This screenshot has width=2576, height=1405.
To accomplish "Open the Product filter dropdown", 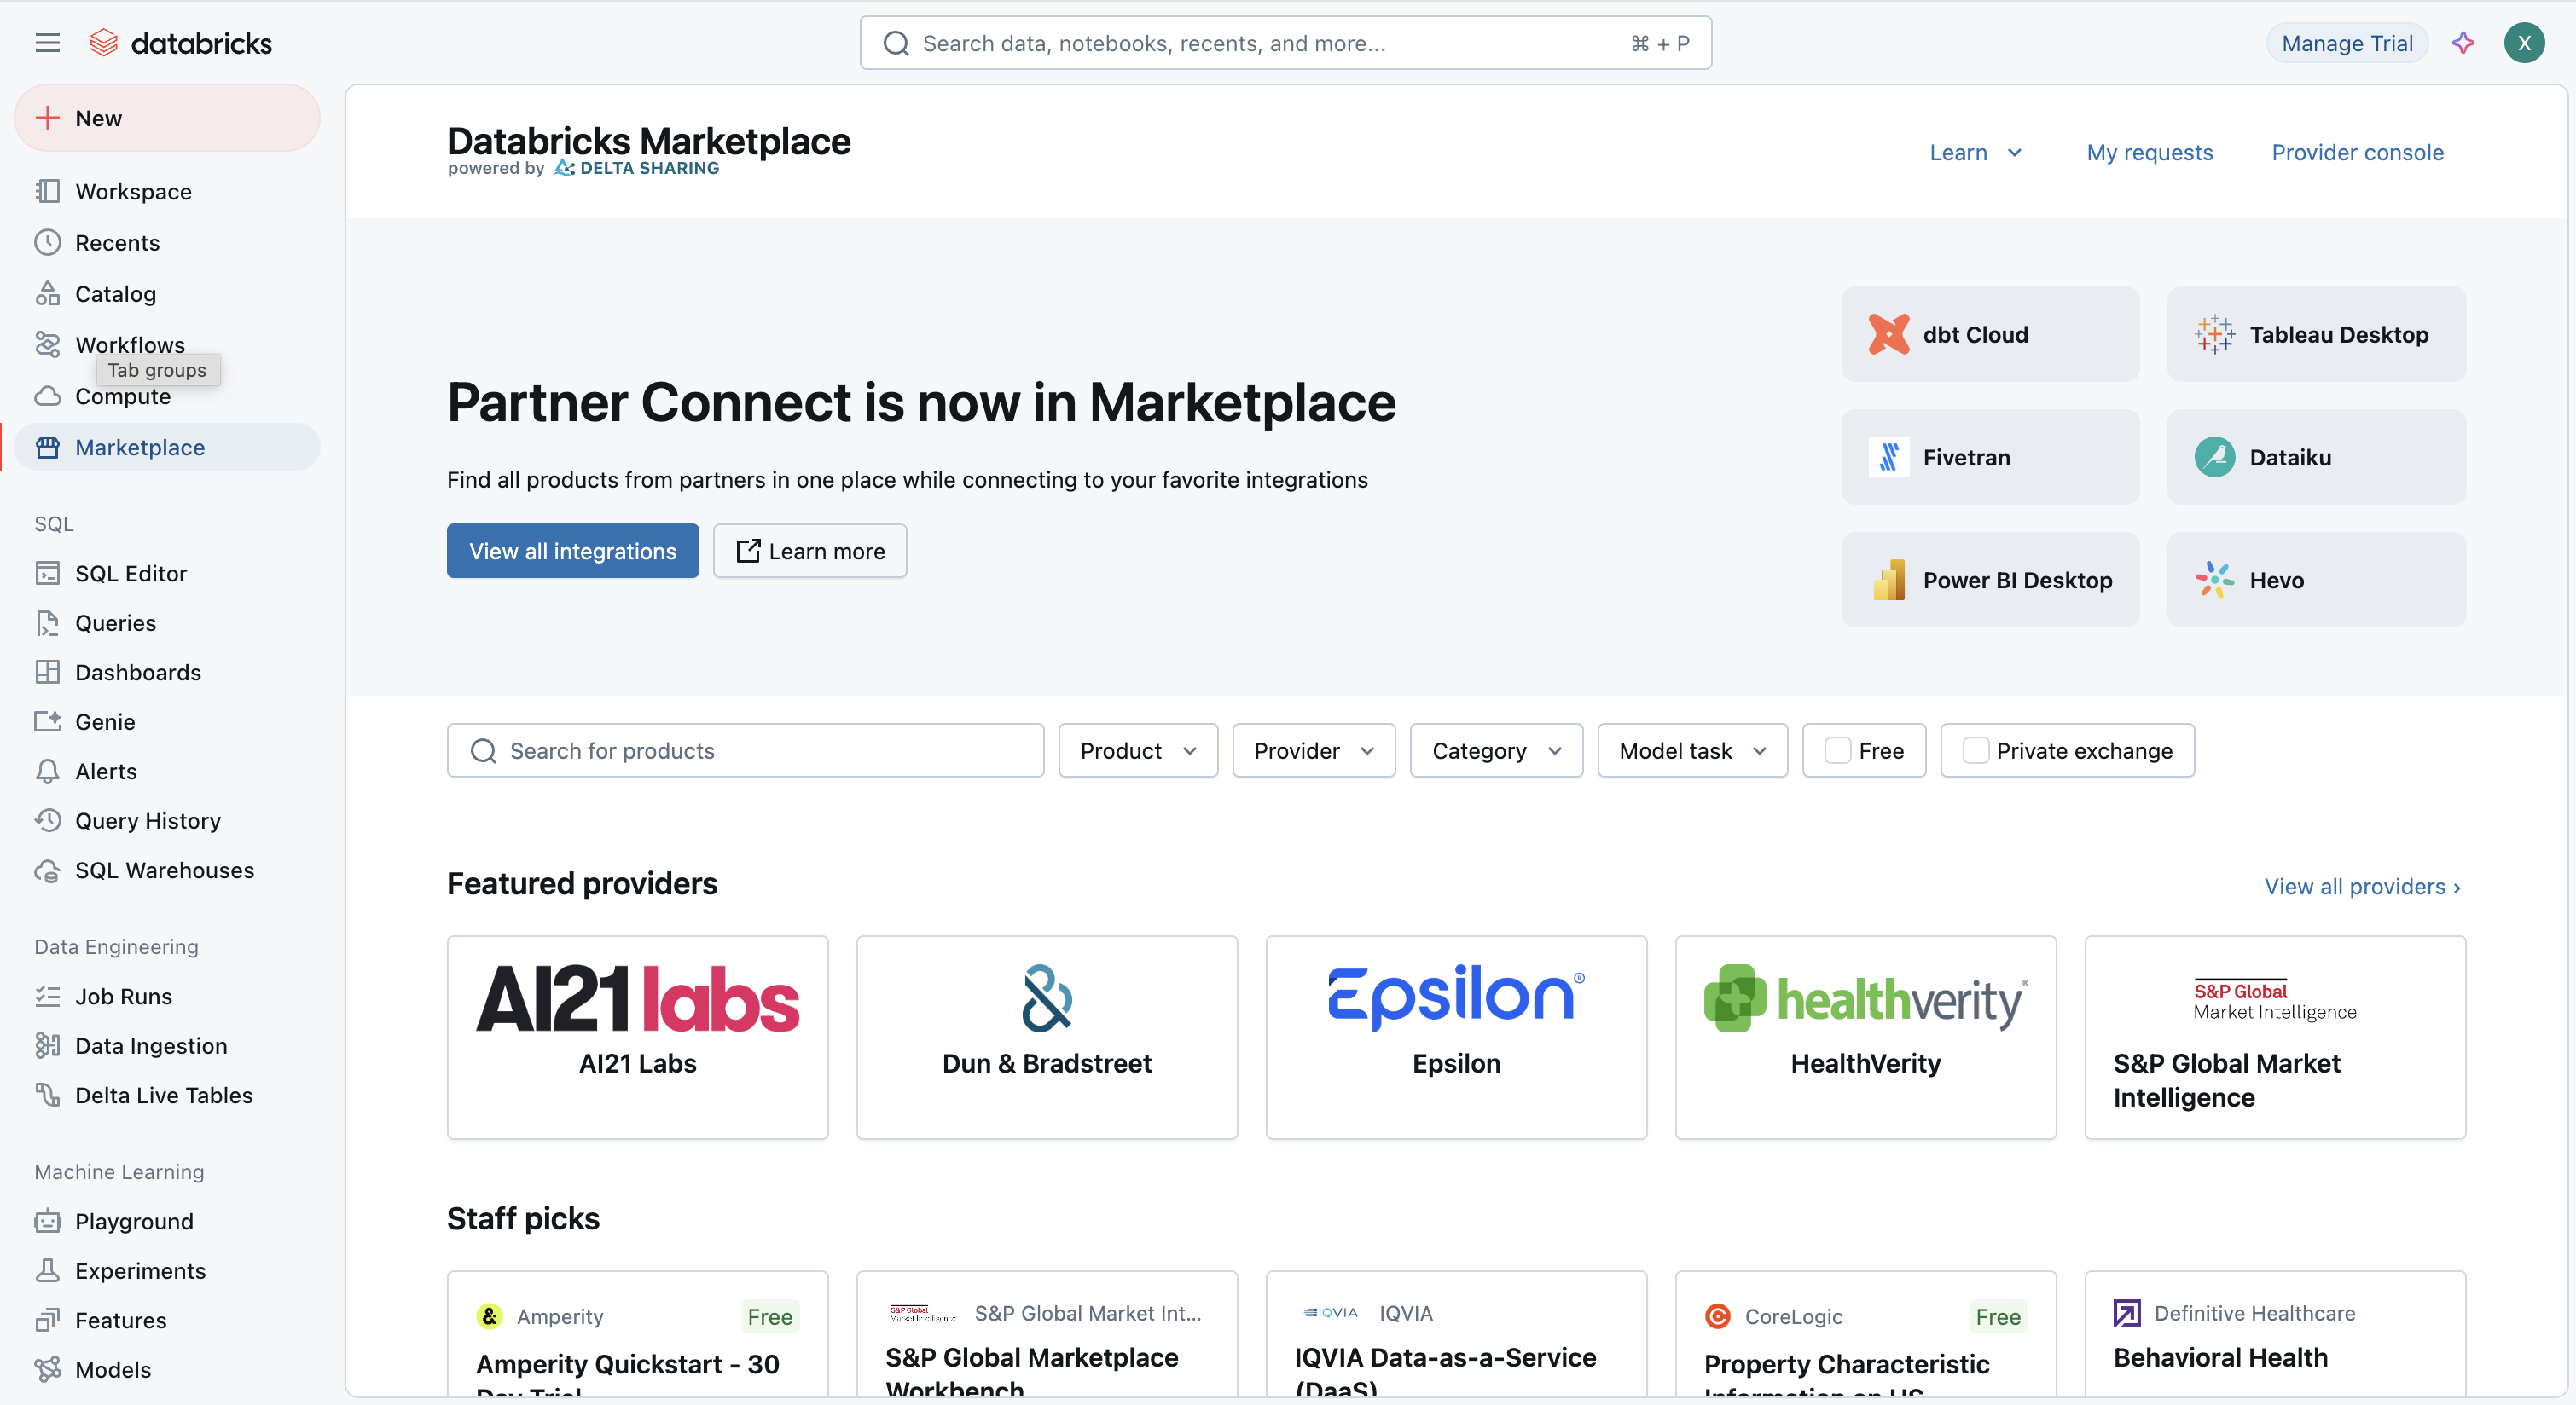I will (1138, 750).
